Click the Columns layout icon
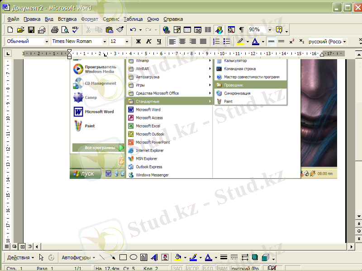This screenshot has height=271, width=362. click(x=208, y=30)
